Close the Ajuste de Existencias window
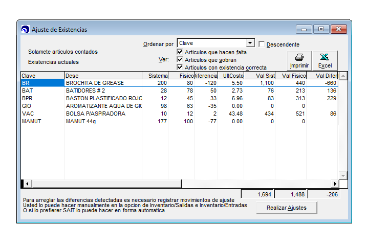The image size is (367, 248). coord(339,29)
